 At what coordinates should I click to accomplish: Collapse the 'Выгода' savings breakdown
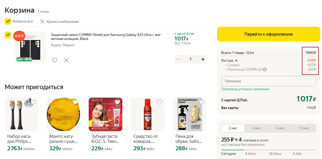[x=236, y=61]
